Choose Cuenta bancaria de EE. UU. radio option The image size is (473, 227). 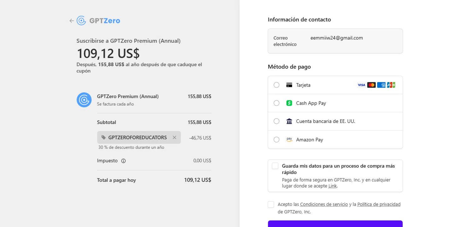coord(277,121)
